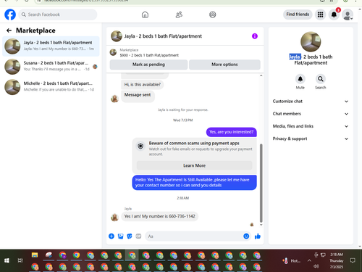The image size is (362, 272).
Task: Open the Susana conversation in the list
Action: (x=51, y=66)
